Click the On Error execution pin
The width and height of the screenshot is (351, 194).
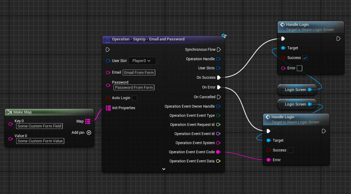pyautogui.click(x=219, y=87)
